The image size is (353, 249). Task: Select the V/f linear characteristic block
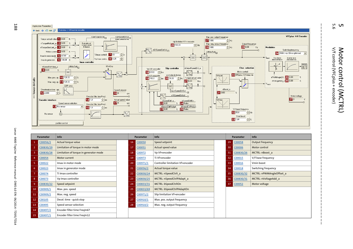[223, 103]
